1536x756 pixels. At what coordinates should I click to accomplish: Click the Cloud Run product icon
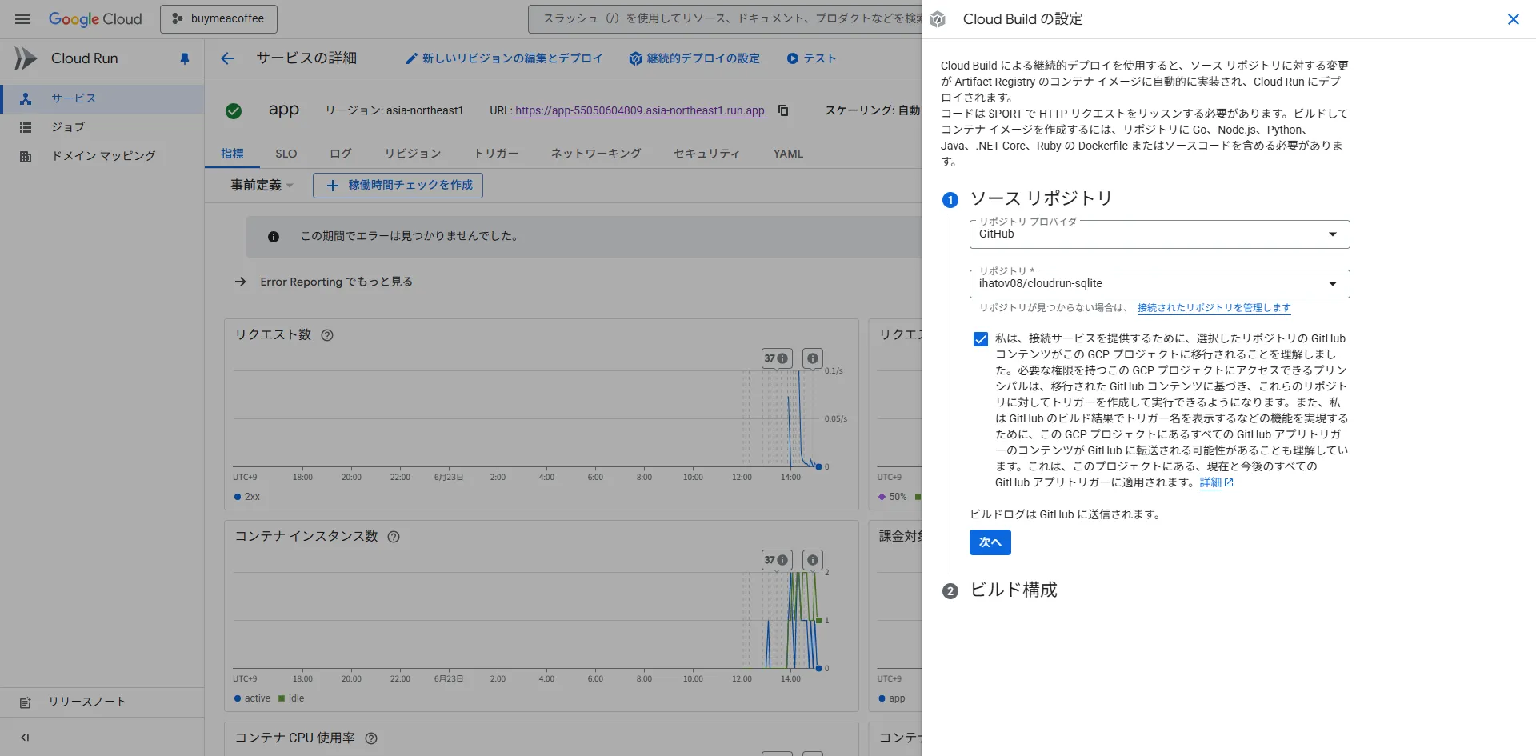click(26, 58)
